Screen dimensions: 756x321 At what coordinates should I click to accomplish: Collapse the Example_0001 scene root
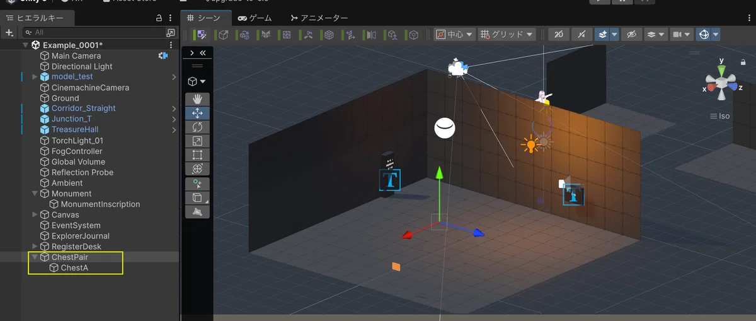tap(26, 45)
